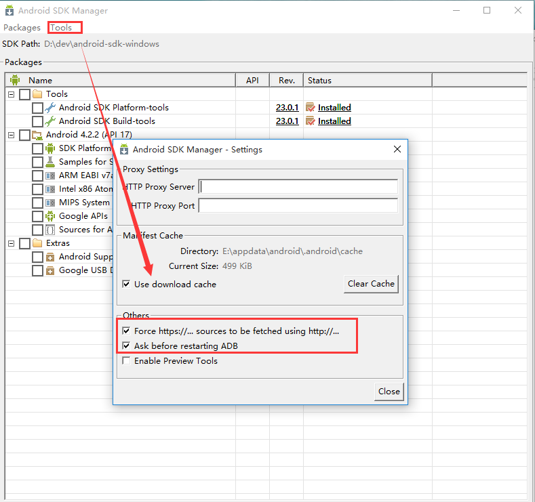Click the Close button in Settings dialog
This screenshot has width=535, height=502.
coord(389,392)
